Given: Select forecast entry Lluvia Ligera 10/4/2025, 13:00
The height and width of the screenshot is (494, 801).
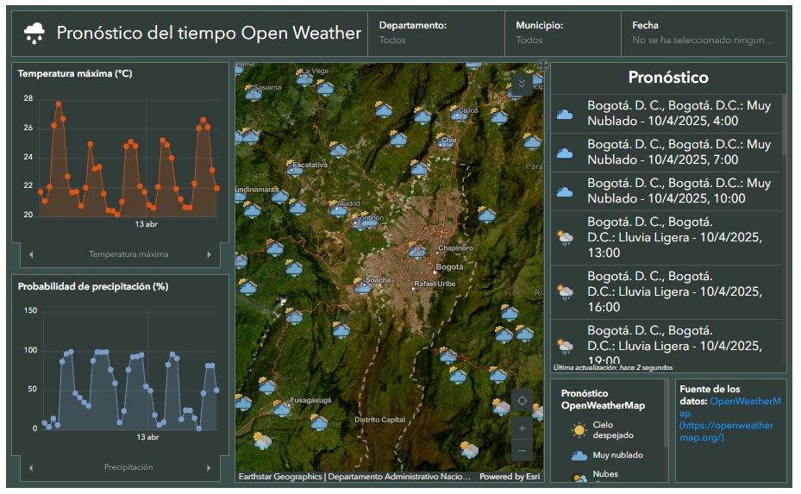Looking at the screenshot, I should click(666, 238).
